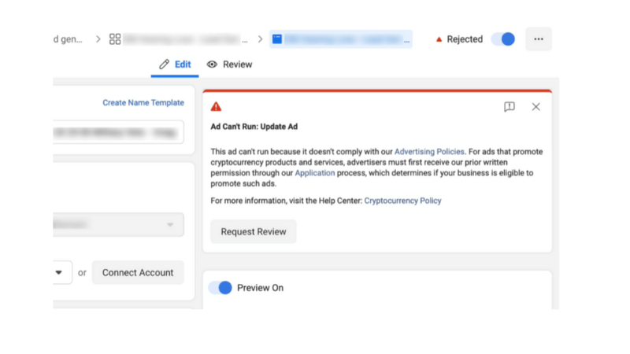Switch to the Edit tab
Screen dimensions: 630x354
click(175, 65)
